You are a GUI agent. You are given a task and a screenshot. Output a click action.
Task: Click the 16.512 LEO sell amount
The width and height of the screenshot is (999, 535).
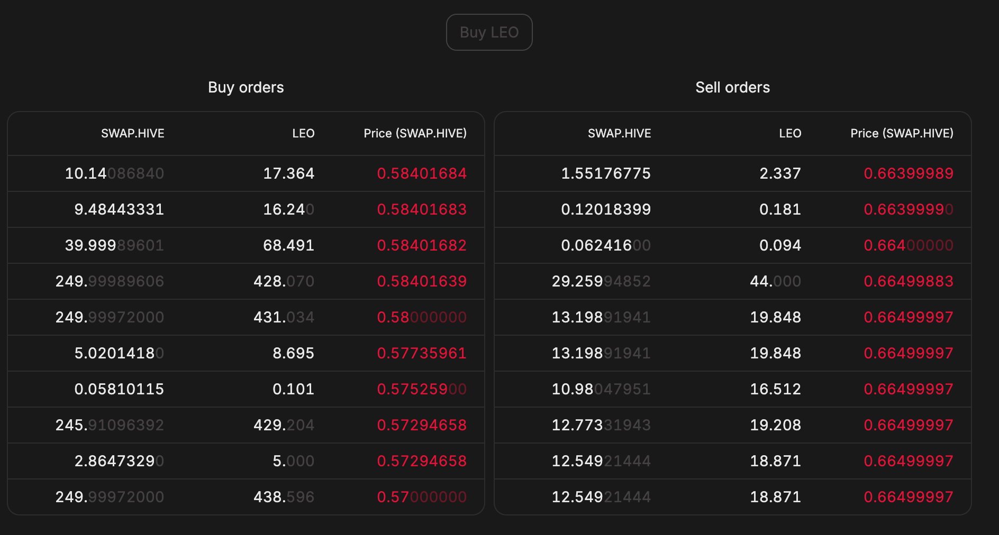775,389
